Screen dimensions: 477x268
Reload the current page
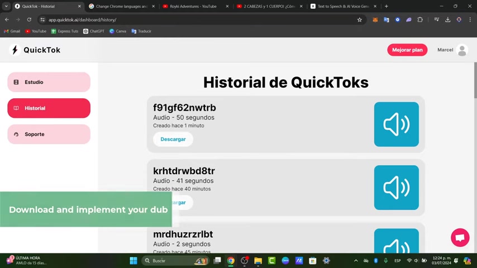point(29,20)
